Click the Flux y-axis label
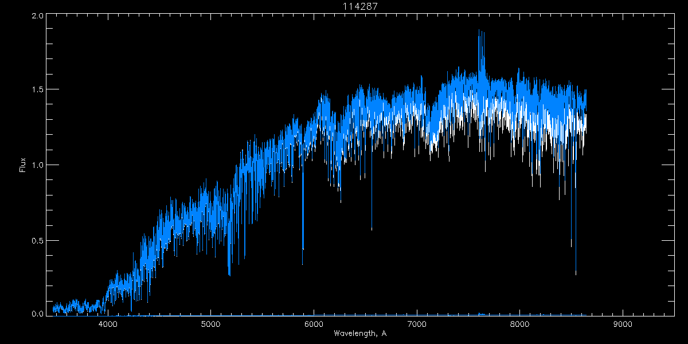 click(x=23, y=165)
